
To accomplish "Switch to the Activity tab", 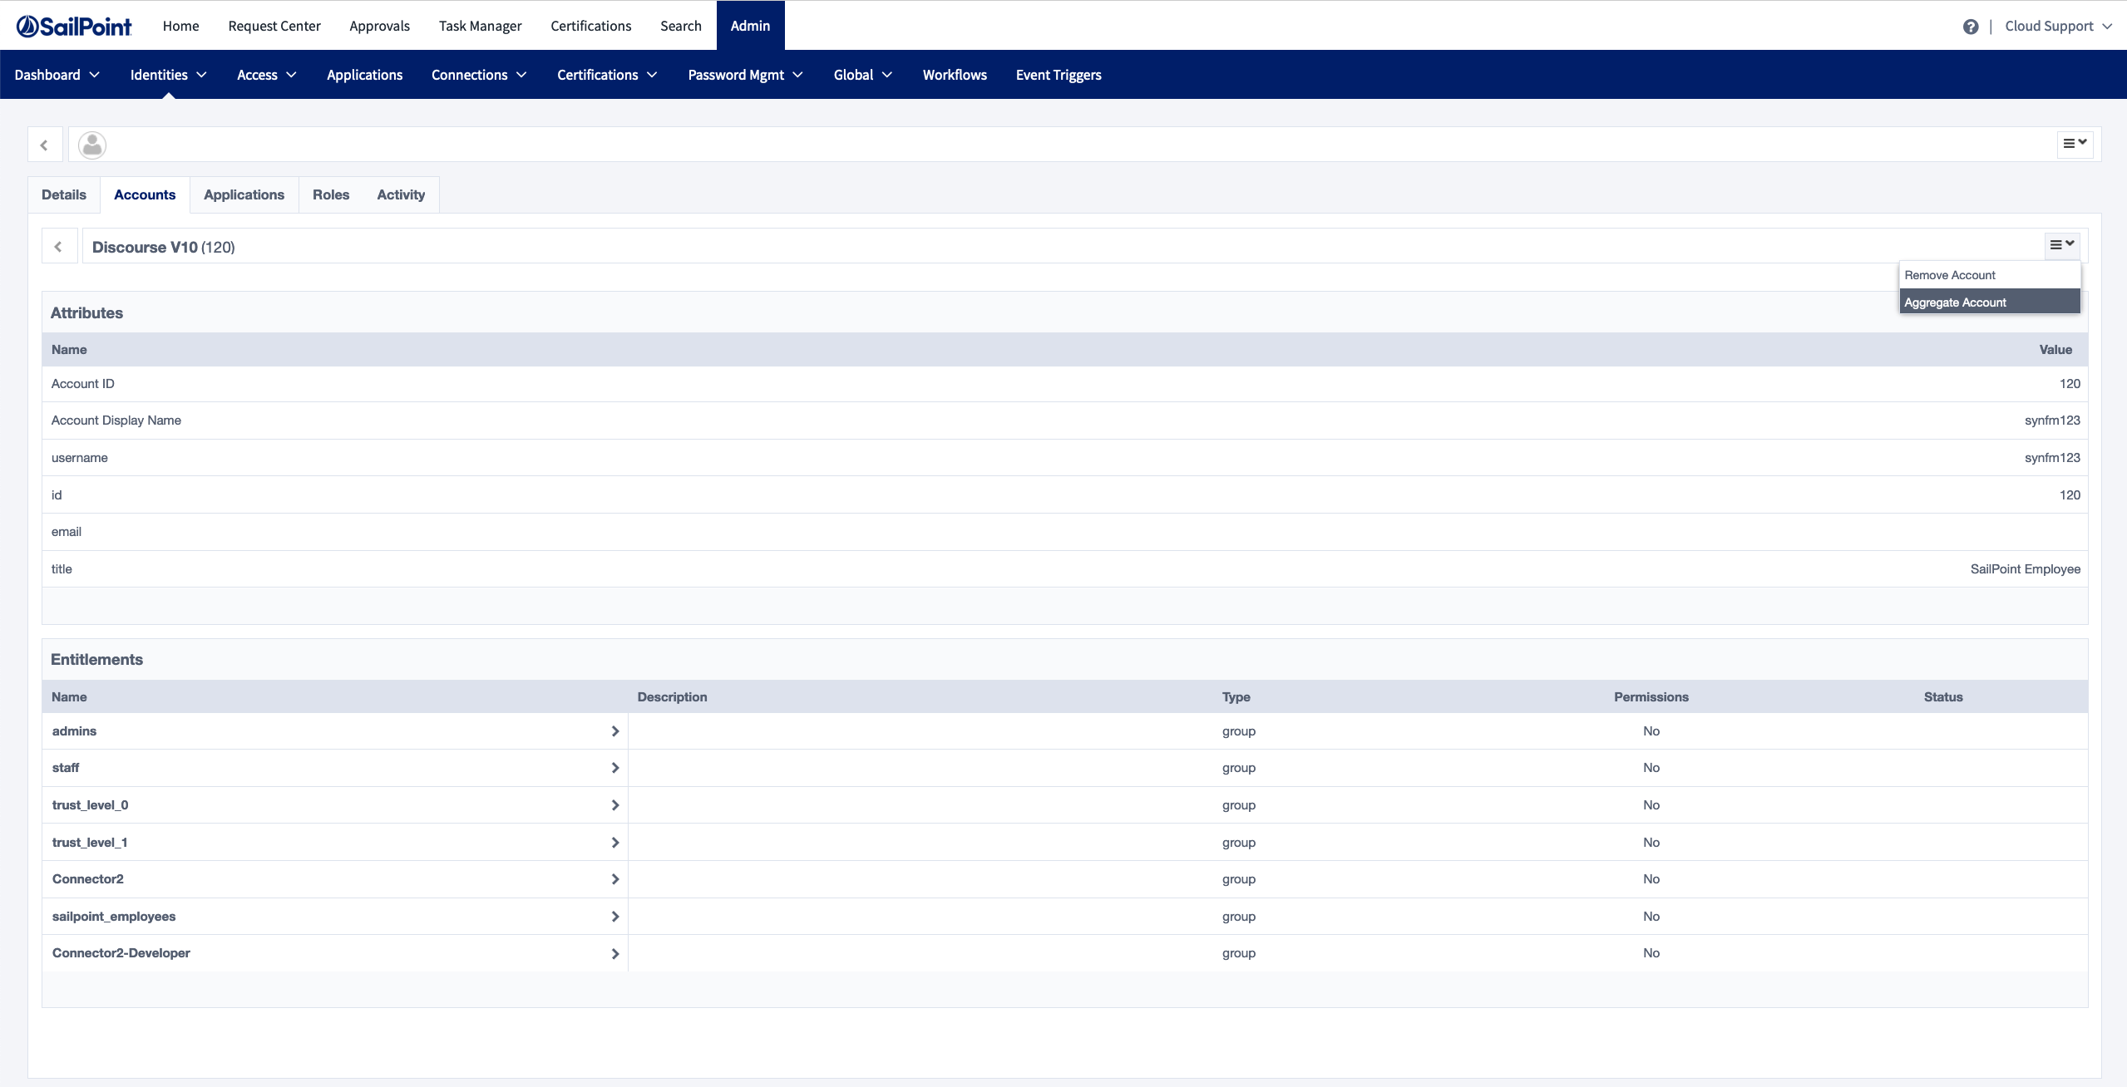I will click(x=400, y=194).
